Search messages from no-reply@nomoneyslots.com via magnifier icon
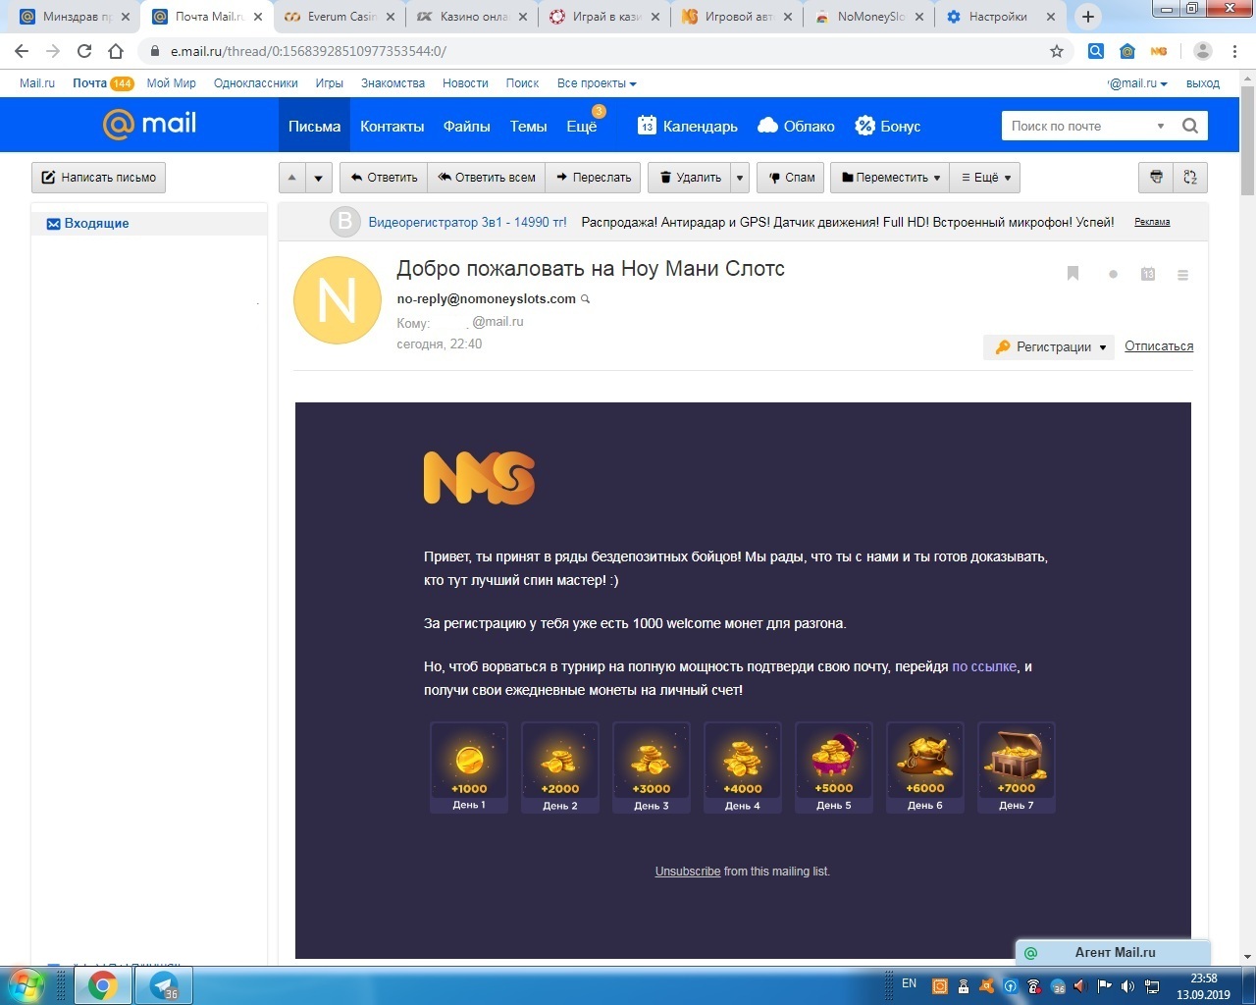 tap(586, 299)
